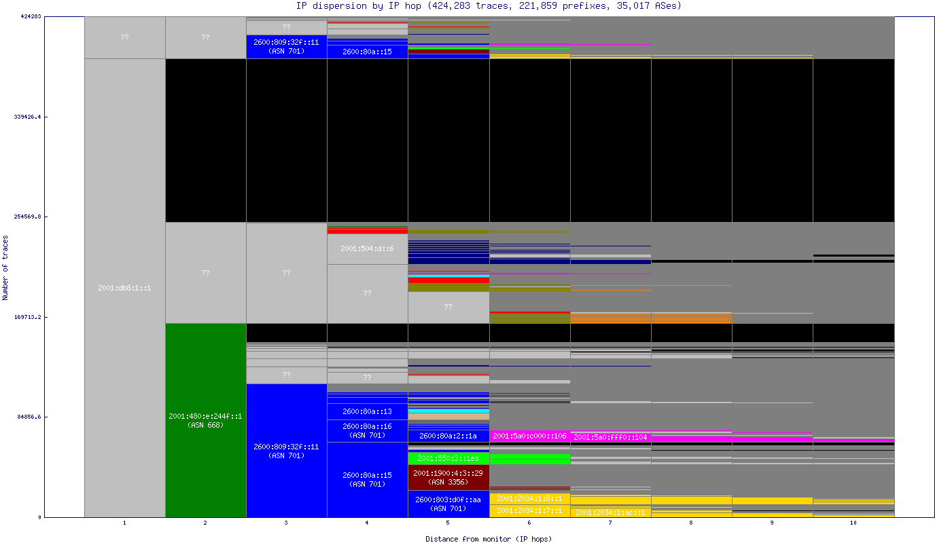
Task: Click the small upper 2600:809:32f::11 (ASN 701) block
Action: [287, 47]
